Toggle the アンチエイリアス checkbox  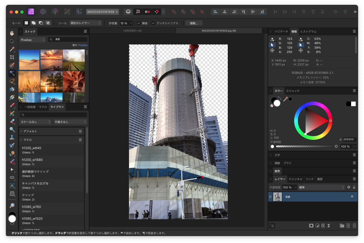click(x=153, y=23)
